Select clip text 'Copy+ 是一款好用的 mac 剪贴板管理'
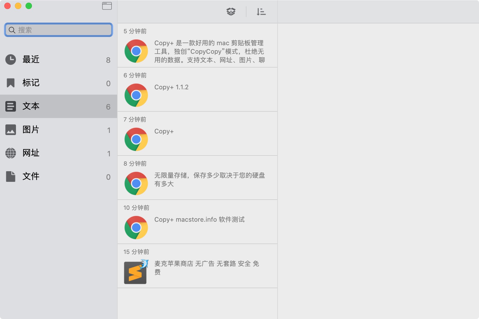 pyautogui.click(x=209, y=43)
